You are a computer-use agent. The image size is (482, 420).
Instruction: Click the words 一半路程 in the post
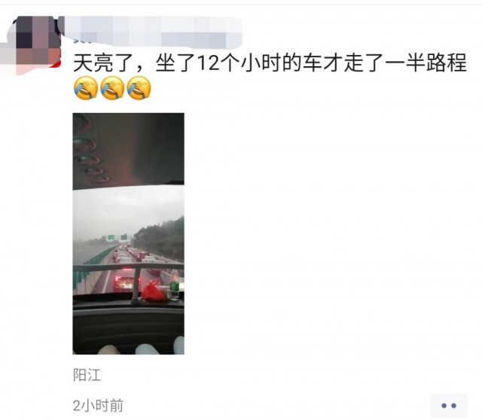click(x=426, y=63)
